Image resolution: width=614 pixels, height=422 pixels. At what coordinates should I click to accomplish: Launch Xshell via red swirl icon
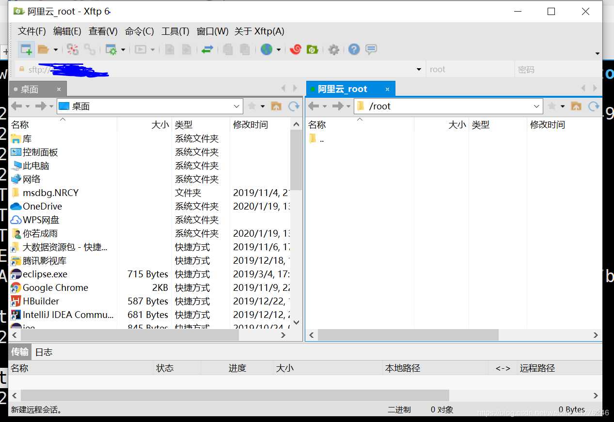(296, 49)
